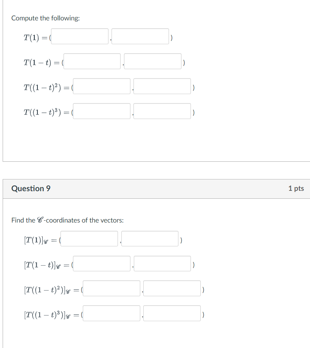Focus the second field for [T((1−t)³)]
The height and width of the screenshot is (348, 310).
(172, 313)
